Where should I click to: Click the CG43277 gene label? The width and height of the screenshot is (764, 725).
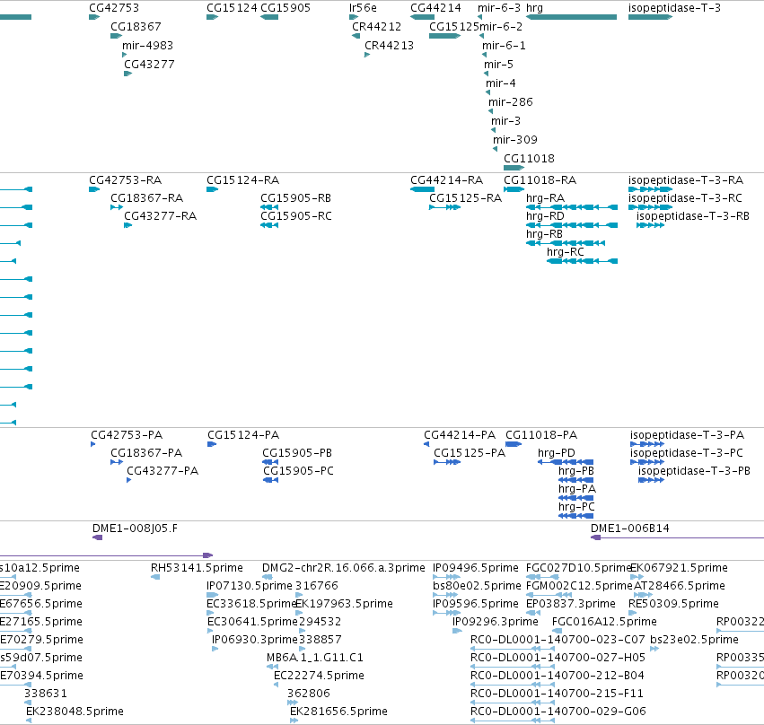149,65
